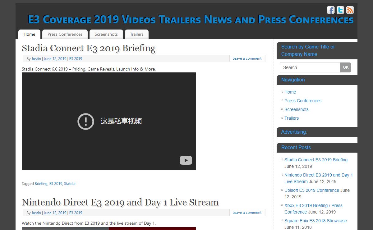Select the Home tab
Viewport: 373px width, 230px height.
pos(29,34)
